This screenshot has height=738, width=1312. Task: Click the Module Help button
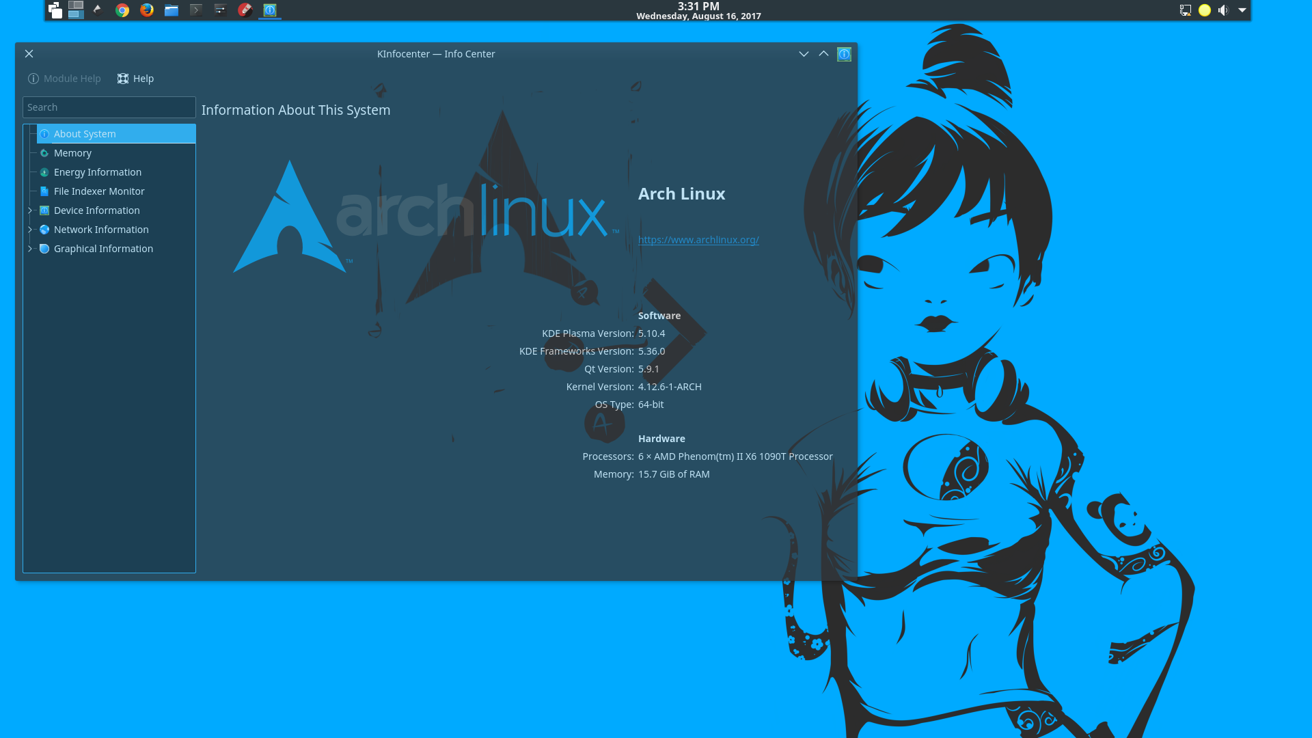coord(64,79)
